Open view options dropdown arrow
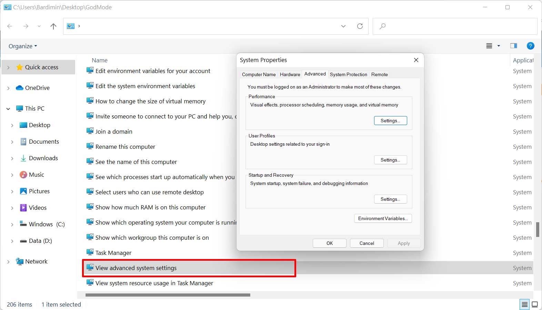 tap(499, 46)
